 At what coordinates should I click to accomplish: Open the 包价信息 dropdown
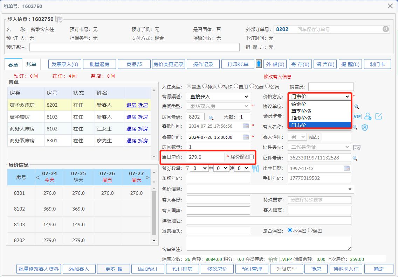tap(270, 189)
